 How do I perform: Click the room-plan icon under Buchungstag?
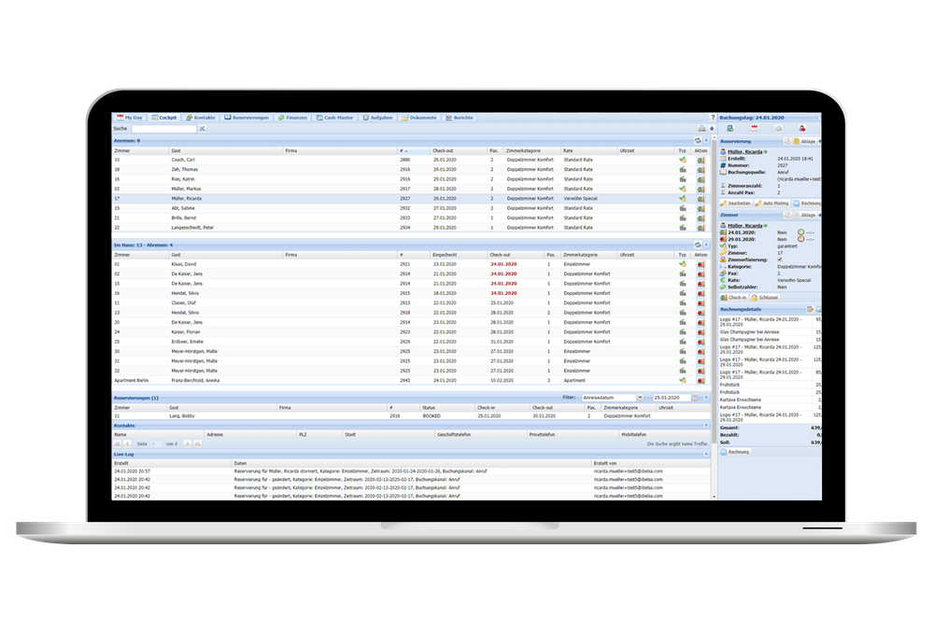[x=730, y=129]
